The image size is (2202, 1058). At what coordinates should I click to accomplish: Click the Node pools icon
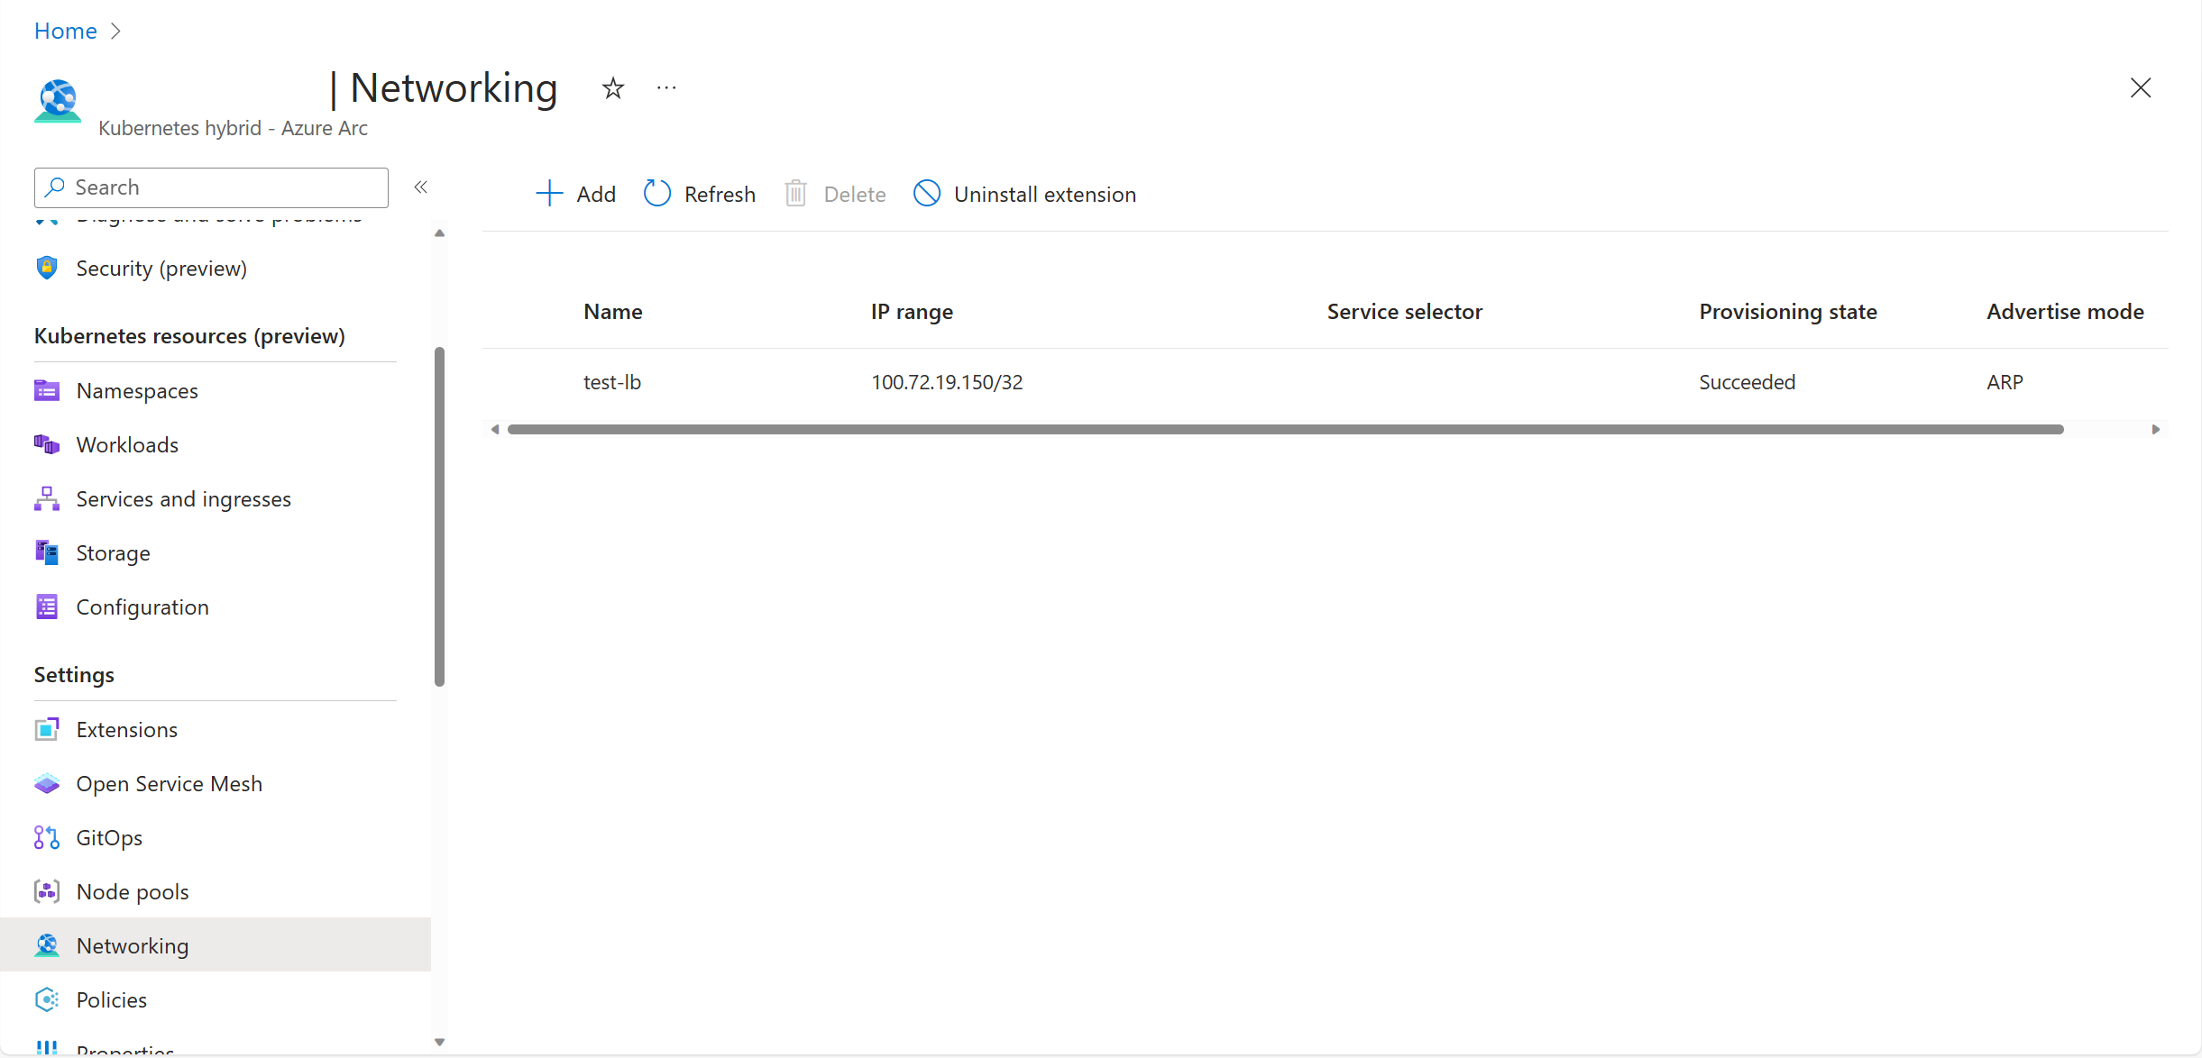coord(47,892)
